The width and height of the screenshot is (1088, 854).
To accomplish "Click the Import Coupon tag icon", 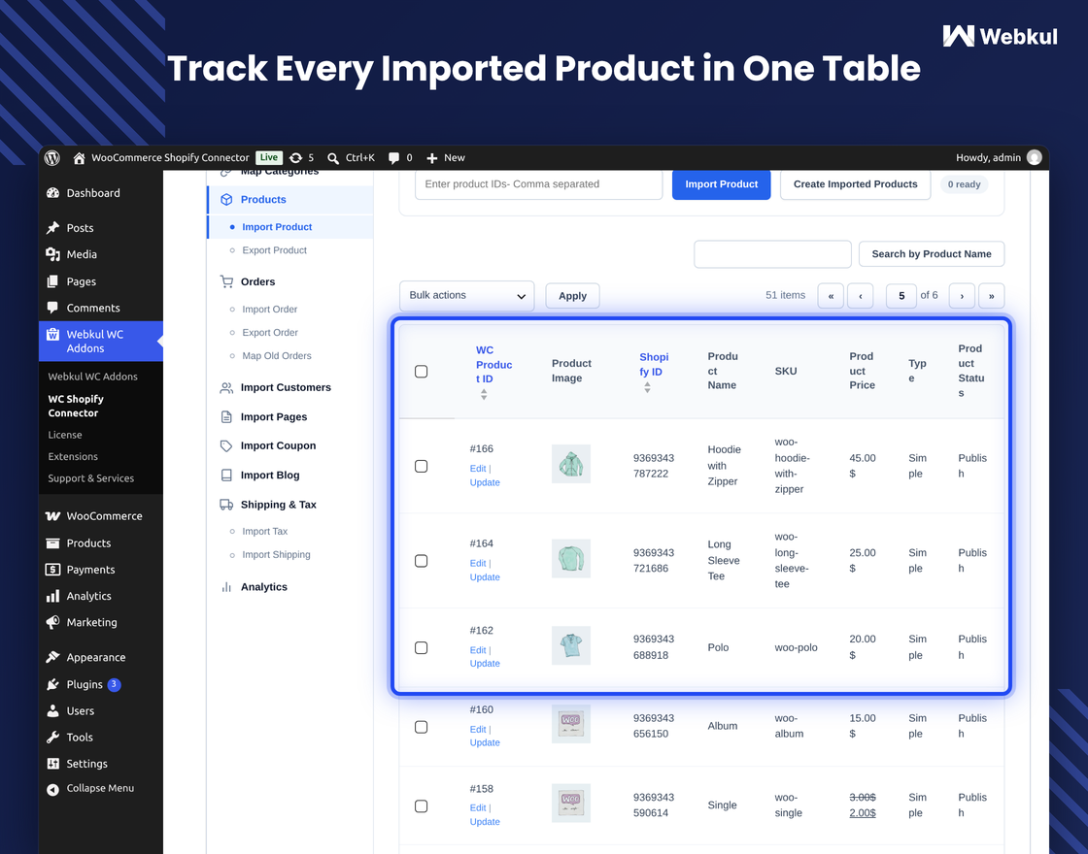I will coord(226,446).
